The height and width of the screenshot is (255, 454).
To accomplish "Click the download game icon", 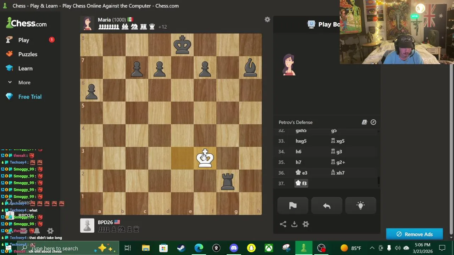I will 294,224.
